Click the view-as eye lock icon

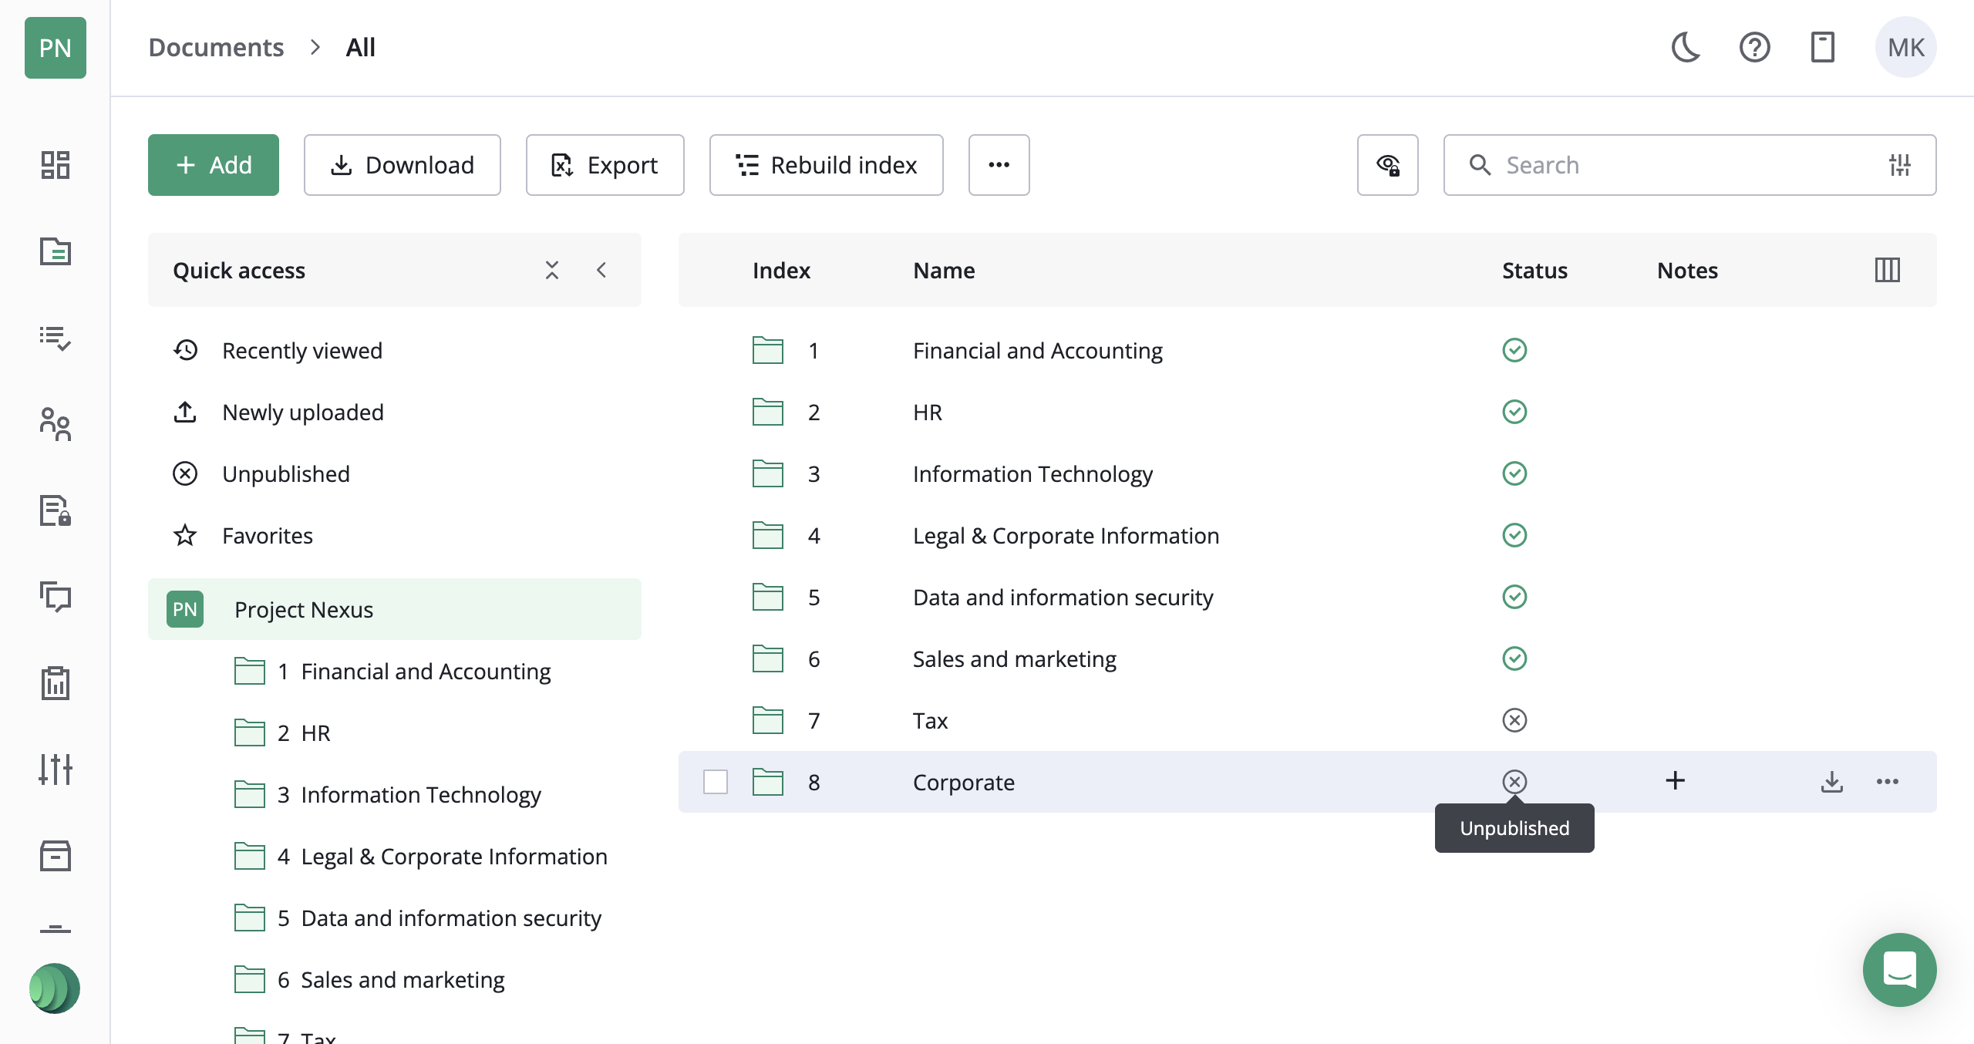pyautogui.click(x=1388, y=165)
